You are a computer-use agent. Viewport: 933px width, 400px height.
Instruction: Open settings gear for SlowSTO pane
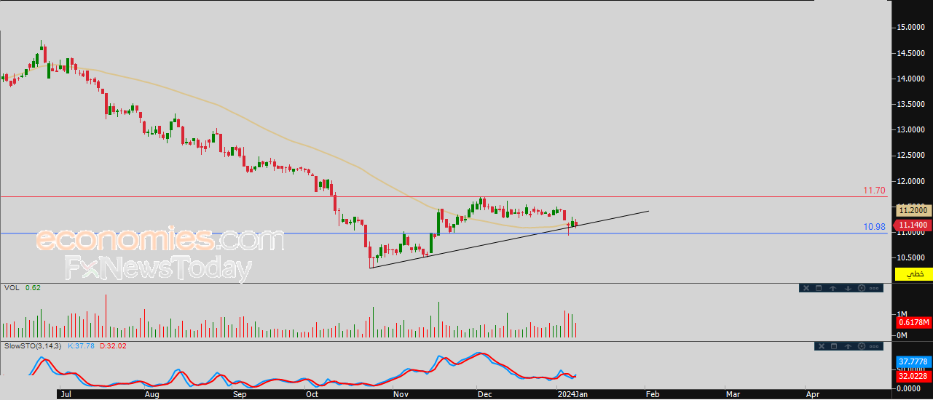(862, 346)
